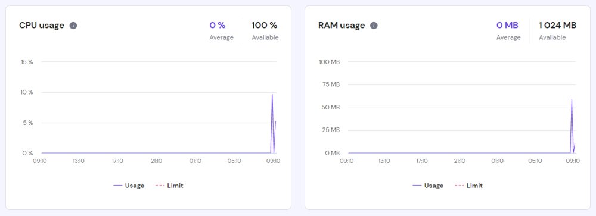Click the 50 MB axis label in RAM chart
Screen dimensions: 596x216
(x=330, y=108)
